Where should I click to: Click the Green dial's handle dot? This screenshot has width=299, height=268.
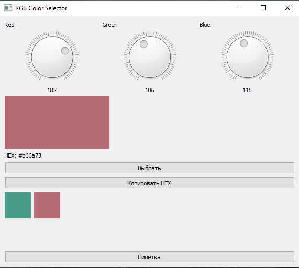[x=143, y=44]
